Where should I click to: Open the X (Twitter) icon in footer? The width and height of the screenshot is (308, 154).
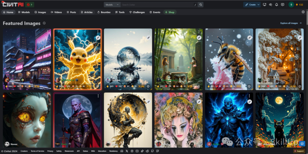(x=127, y=151)
